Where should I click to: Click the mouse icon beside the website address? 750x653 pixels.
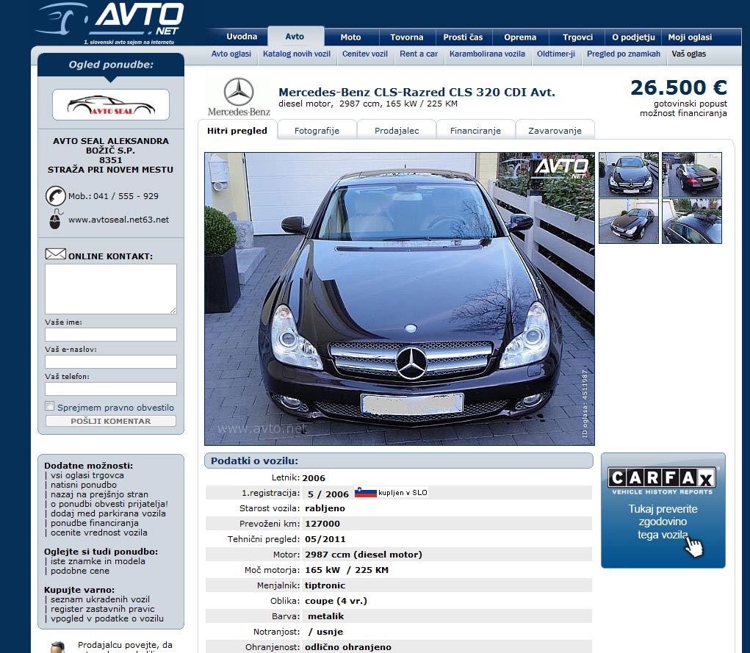56,219
